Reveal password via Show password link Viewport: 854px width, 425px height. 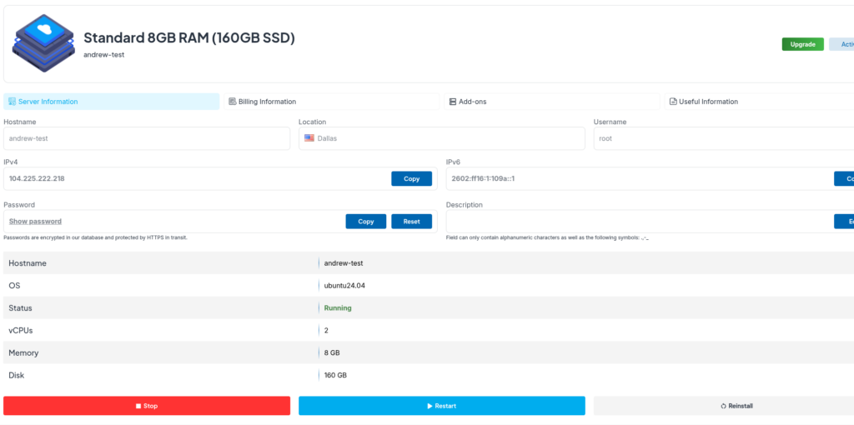(35, 222)
